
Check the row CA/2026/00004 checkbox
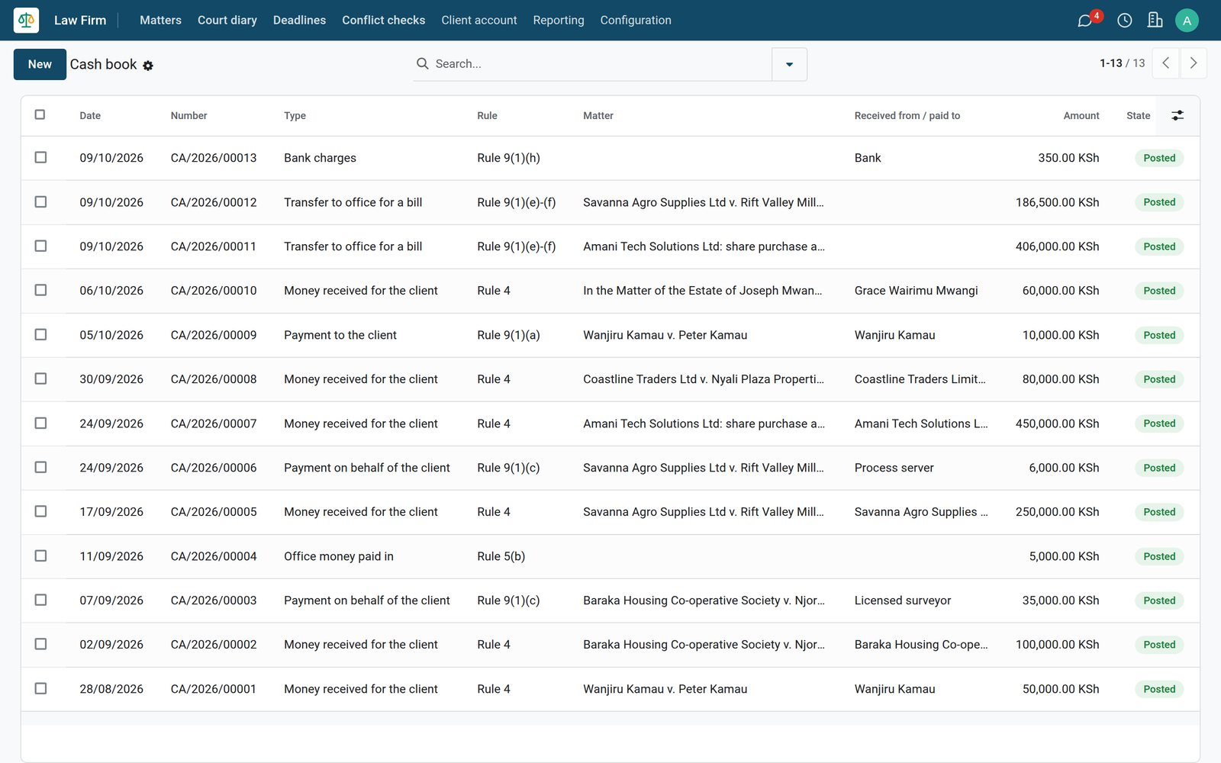40,555
